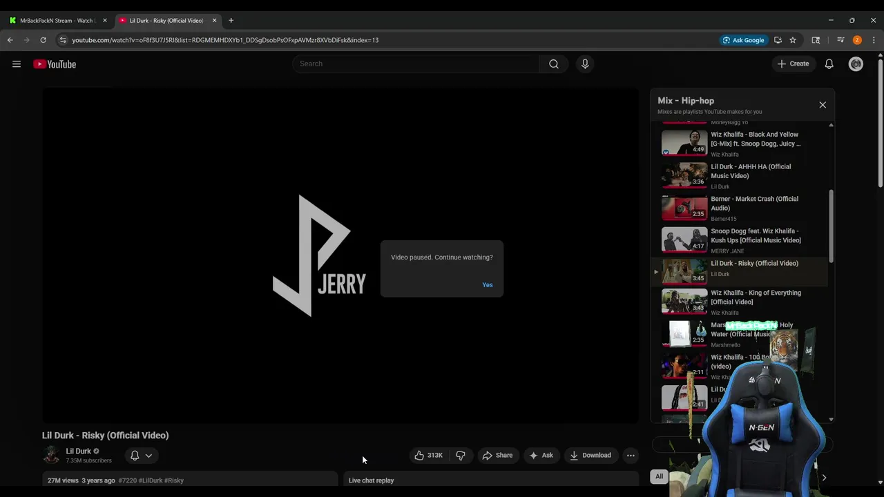Click hashtag #Risky link
The image size is (884, 497).
pos(174,480)
